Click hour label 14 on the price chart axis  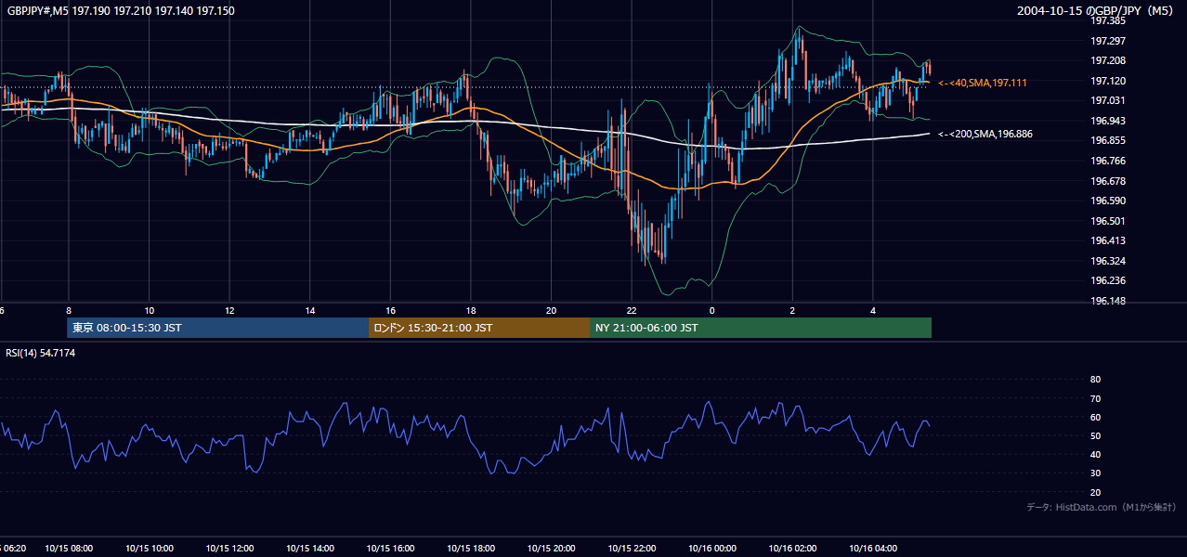coord(310,310)
